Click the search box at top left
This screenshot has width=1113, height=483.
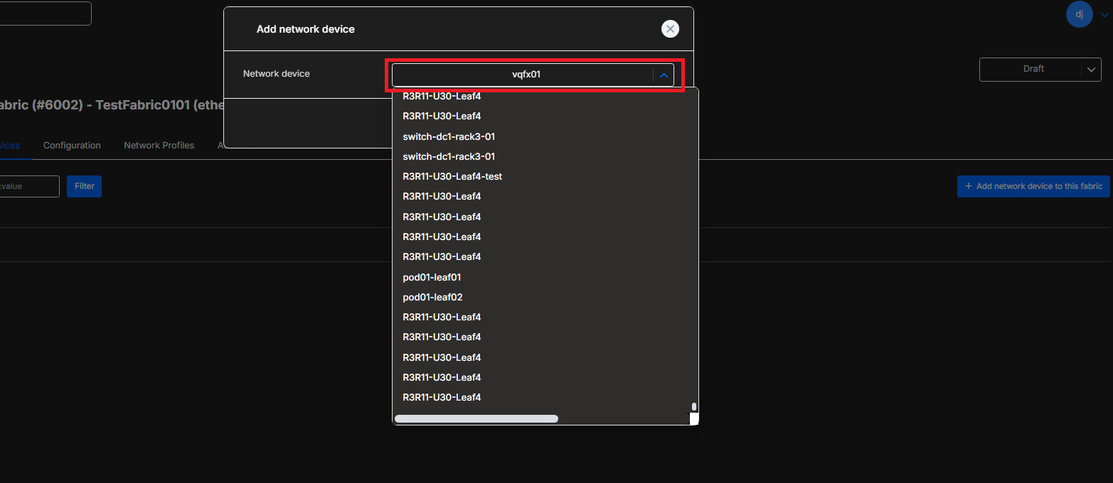[x=44, y=13]
